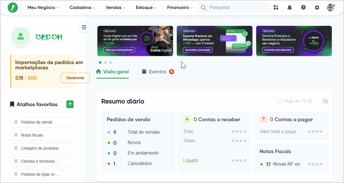Viewport: 344px width, 183px height.
Task: Open the Domine Finanças e Relatórios banner
Action: click(x=294, y=41)
